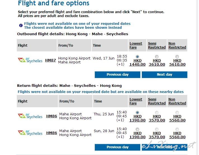Select outbound HKD 1440.00 lowest fare radio
This screenshot has height=155, width=199.
137,57
